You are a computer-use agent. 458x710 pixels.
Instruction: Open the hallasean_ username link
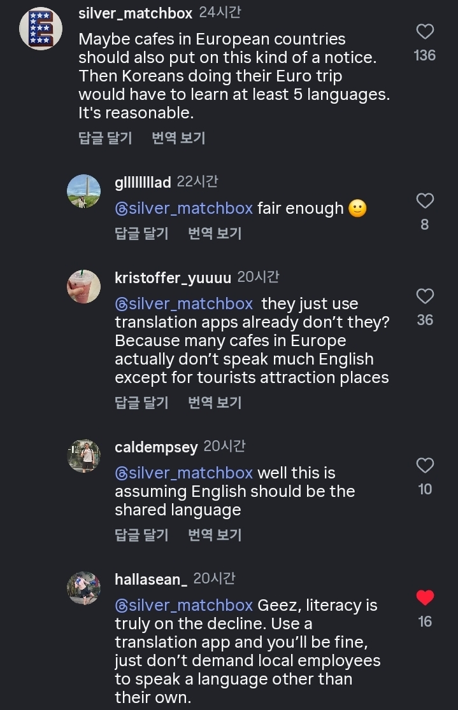(x=151, y=579)
